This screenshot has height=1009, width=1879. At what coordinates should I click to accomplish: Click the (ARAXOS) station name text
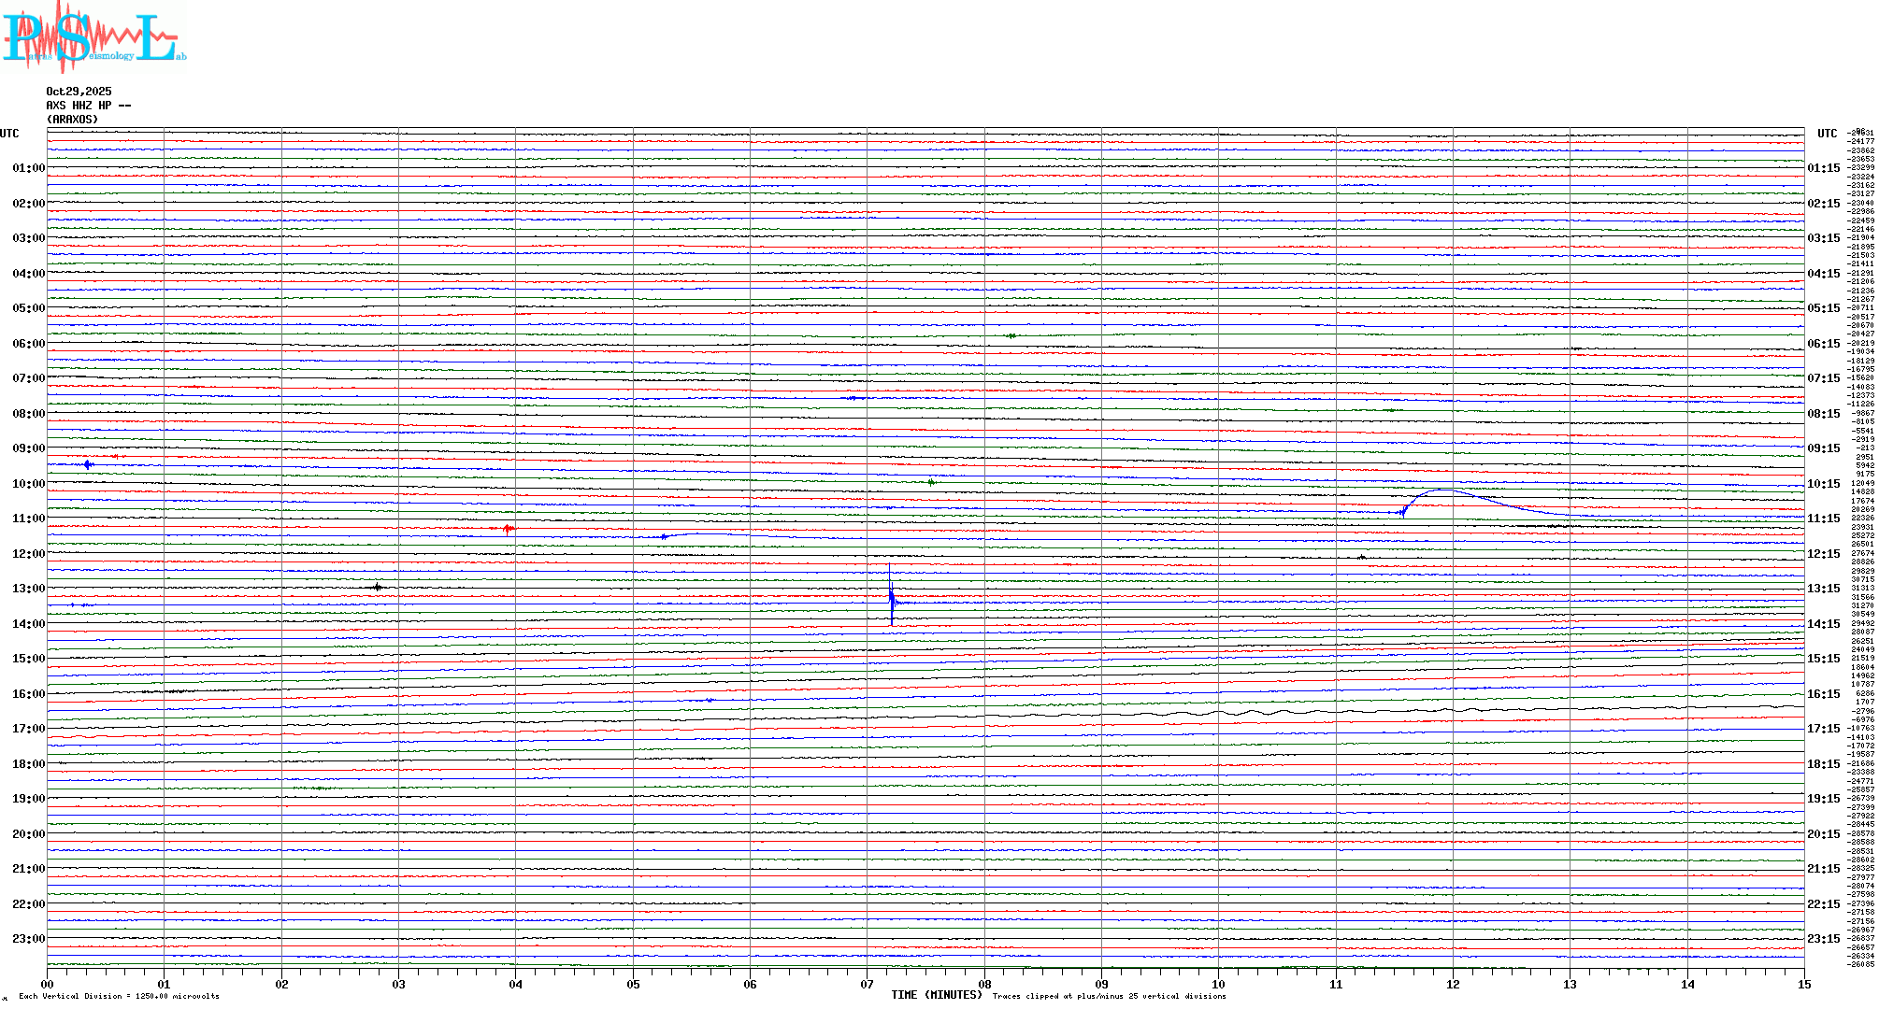click(x=72, y=120)
